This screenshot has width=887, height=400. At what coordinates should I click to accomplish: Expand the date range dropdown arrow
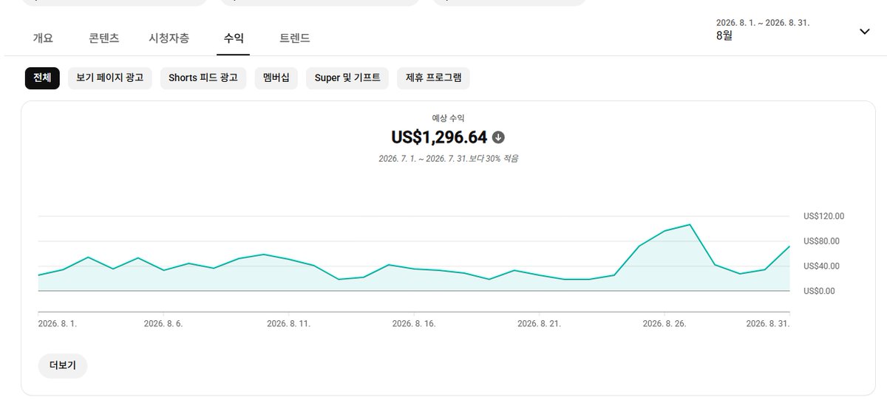865,31
